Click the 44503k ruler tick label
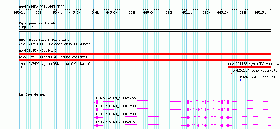 [x=37, y=13]
